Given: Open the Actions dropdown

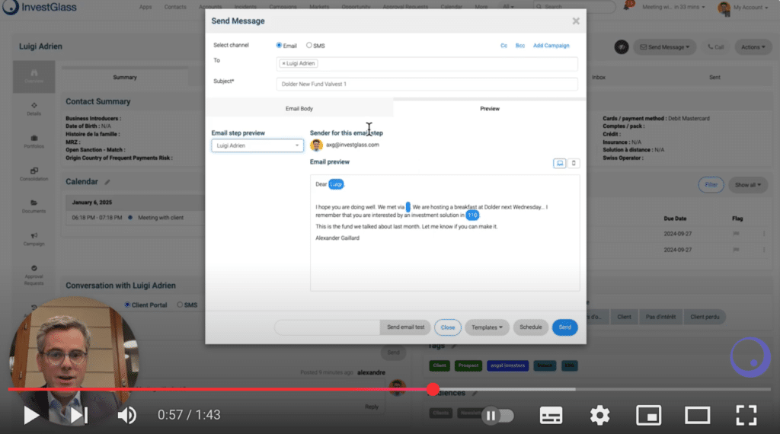Looking at the screenshot, I should tap(753, 47).
